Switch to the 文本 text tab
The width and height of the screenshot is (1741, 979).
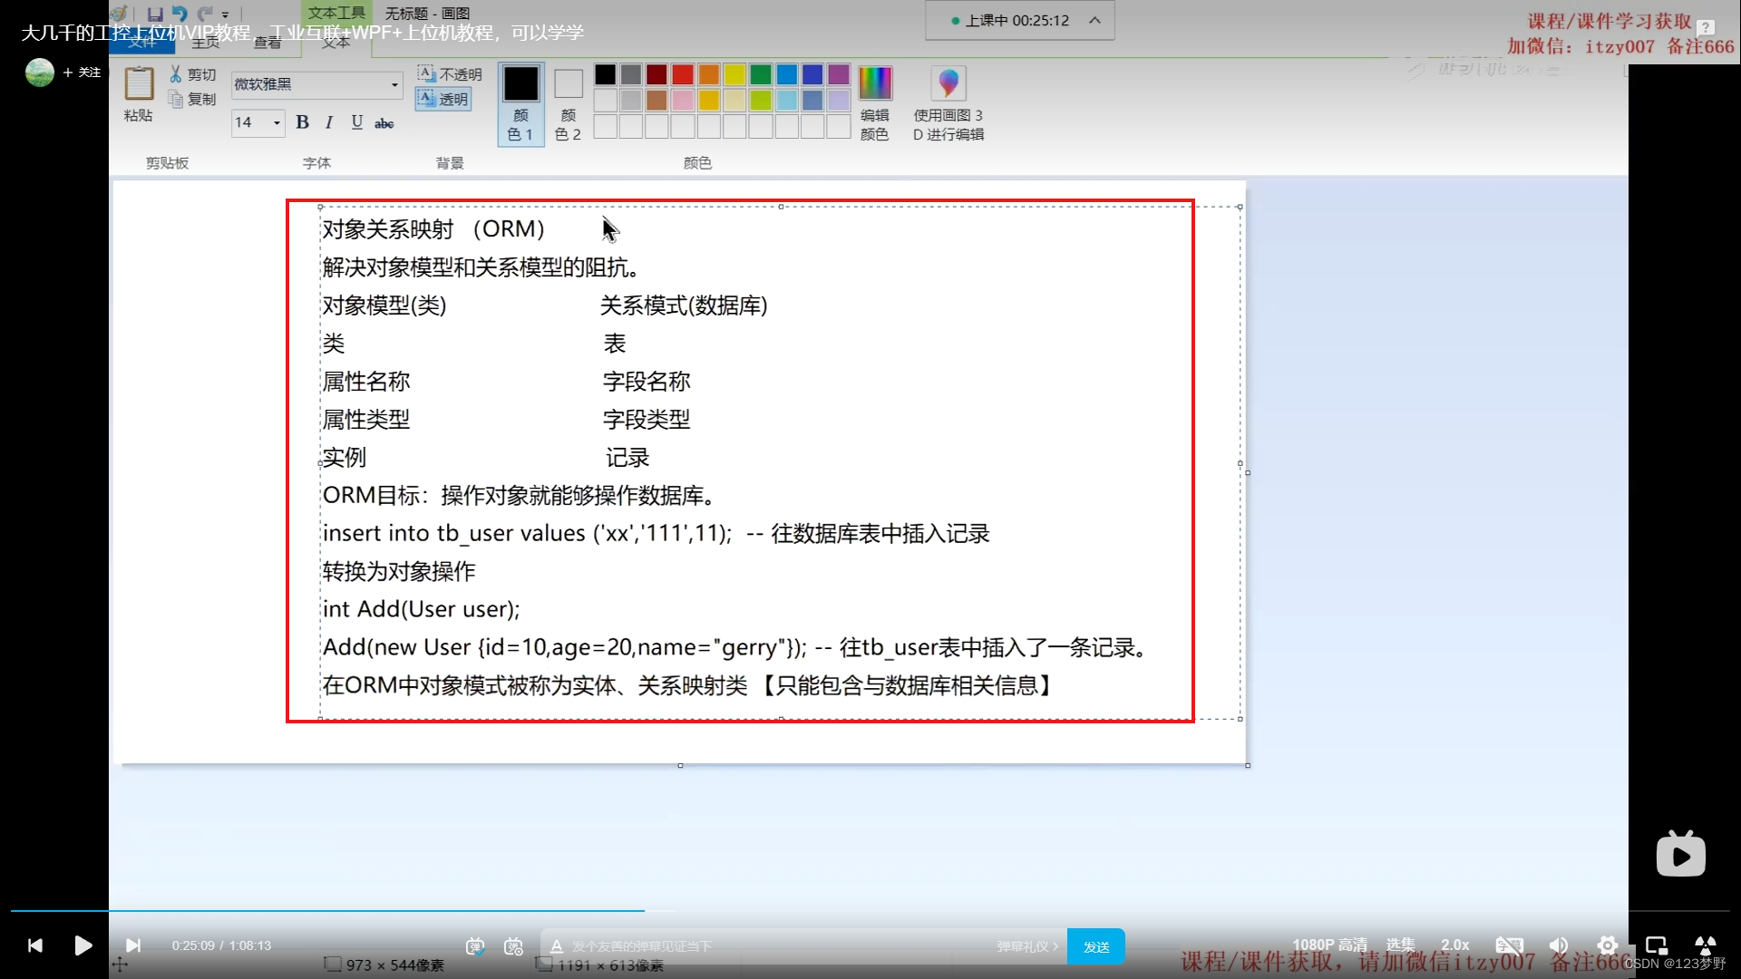336,42
